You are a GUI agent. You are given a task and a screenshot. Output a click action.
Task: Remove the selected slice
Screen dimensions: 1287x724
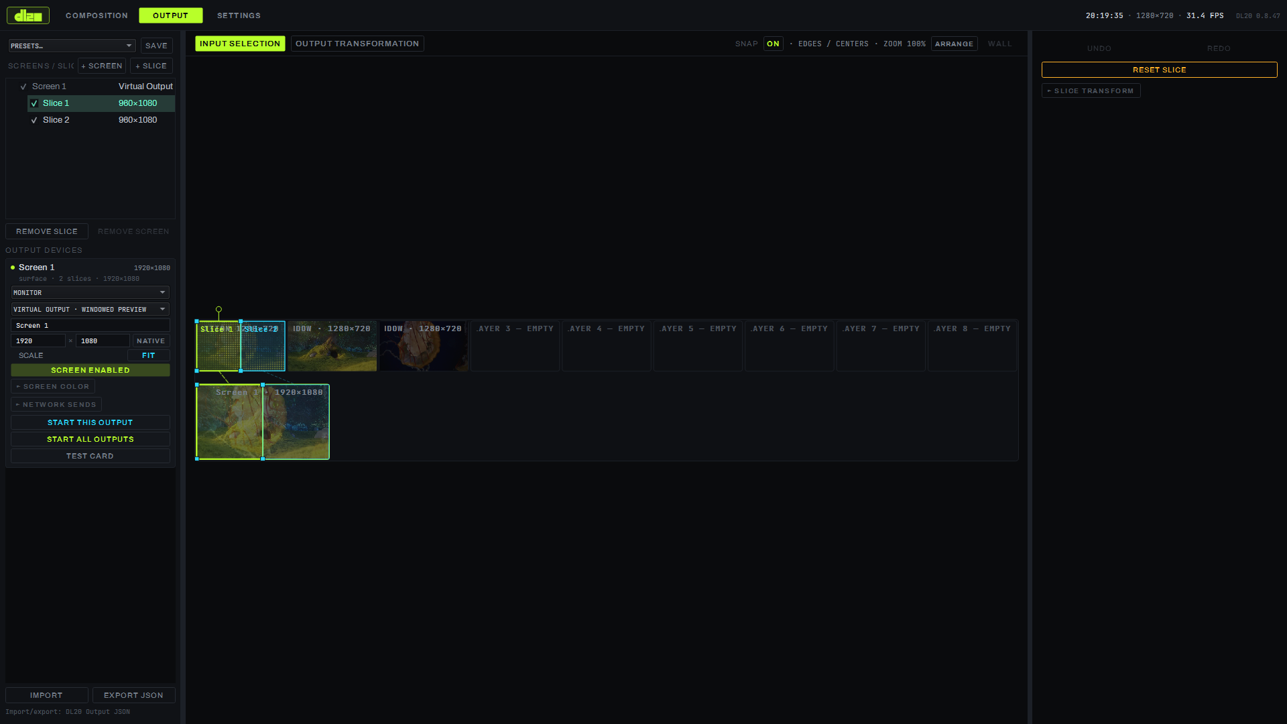(47, 231)
